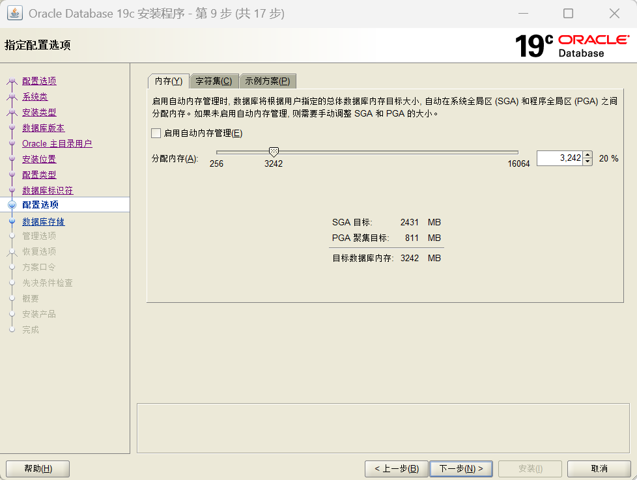Click the 上一步(B) back button

pyautogui.click(x=397, y=469)
